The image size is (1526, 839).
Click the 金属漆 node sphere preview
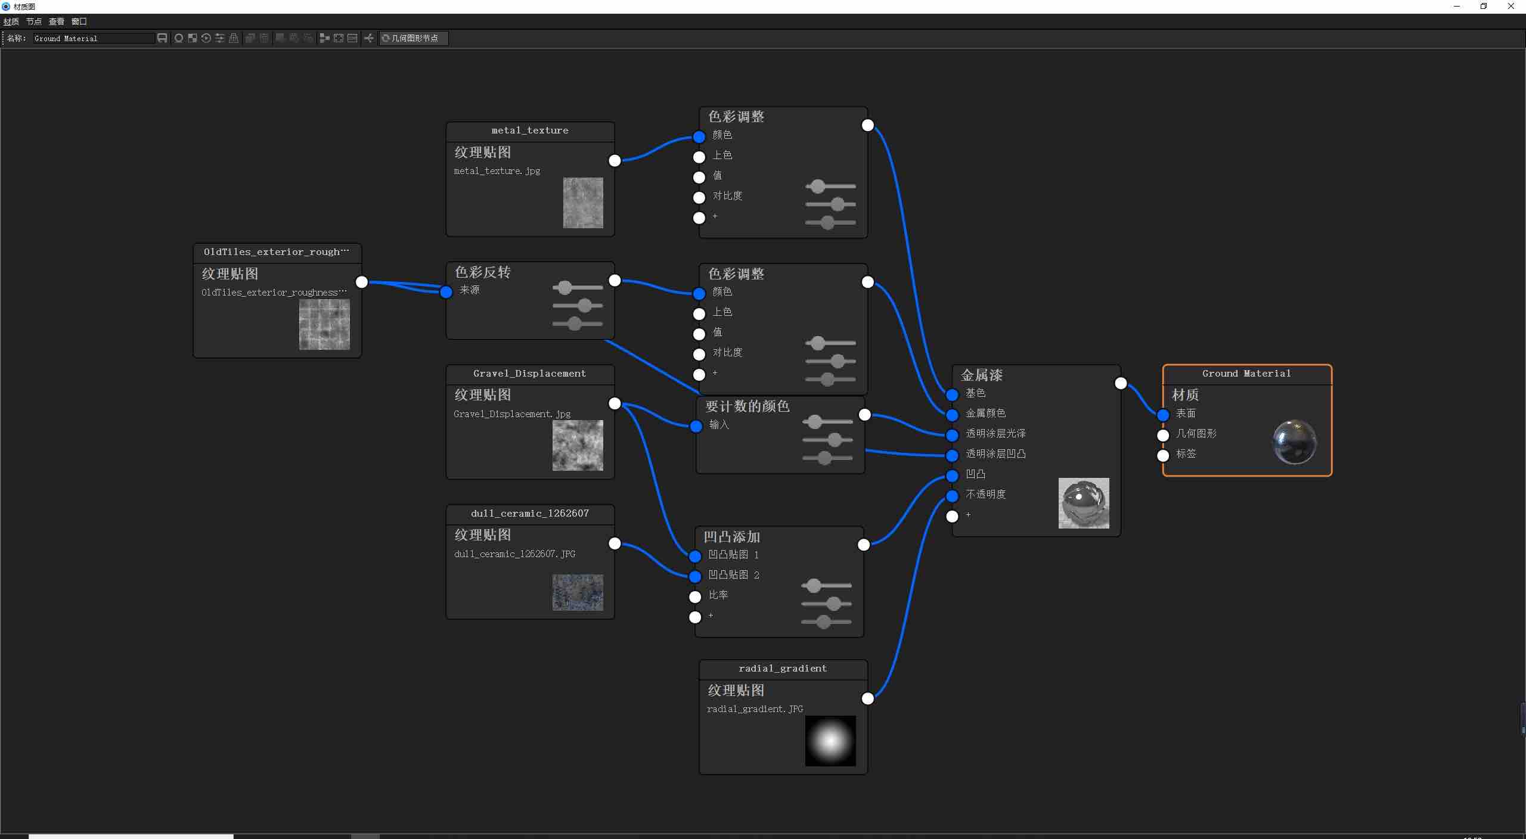pos(1083,503)
